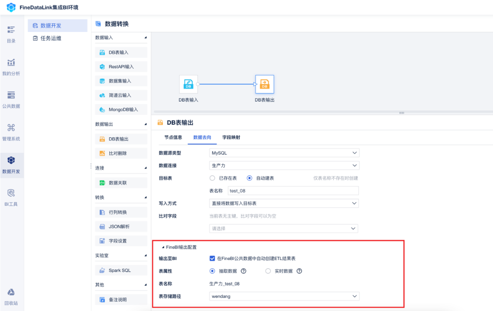Collapse the 数据输入 palette section

pos(145,38)
